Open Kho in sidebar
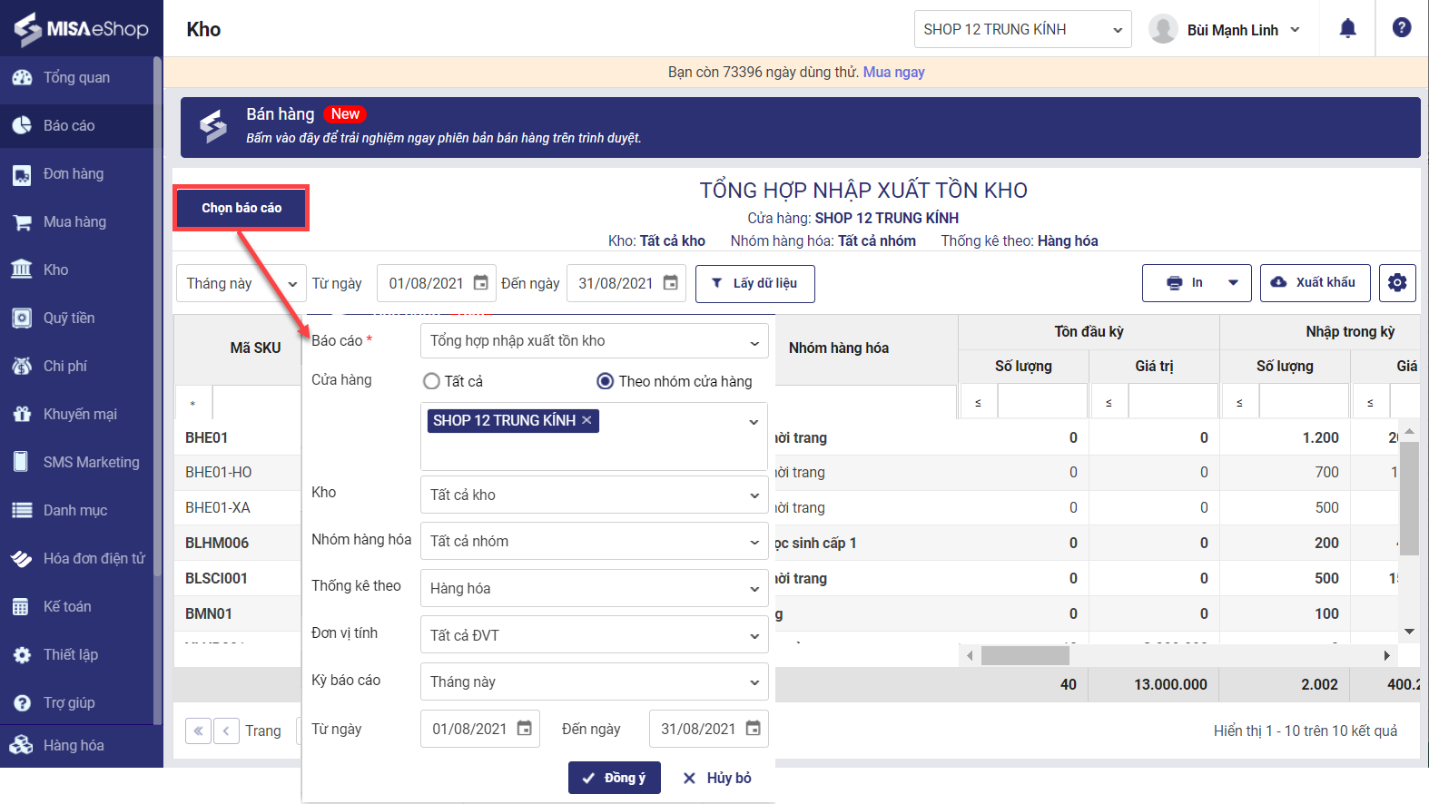 click(76, 270)
